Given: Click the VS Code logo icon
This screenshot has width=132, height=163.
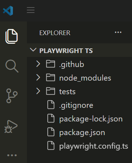Looking at the screenshot, I should [x=8, y=11].
